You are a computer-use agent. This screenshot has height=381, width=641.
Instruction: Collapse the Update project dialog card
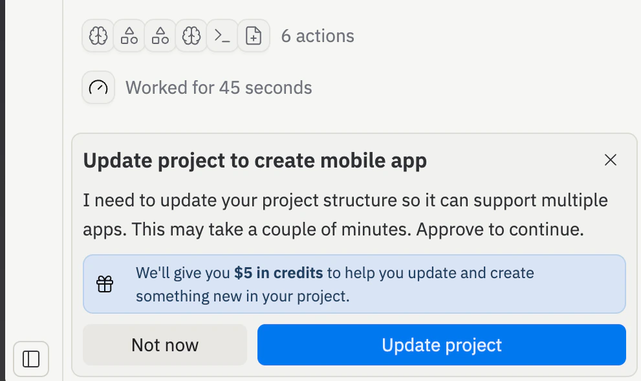click(610, 160)
